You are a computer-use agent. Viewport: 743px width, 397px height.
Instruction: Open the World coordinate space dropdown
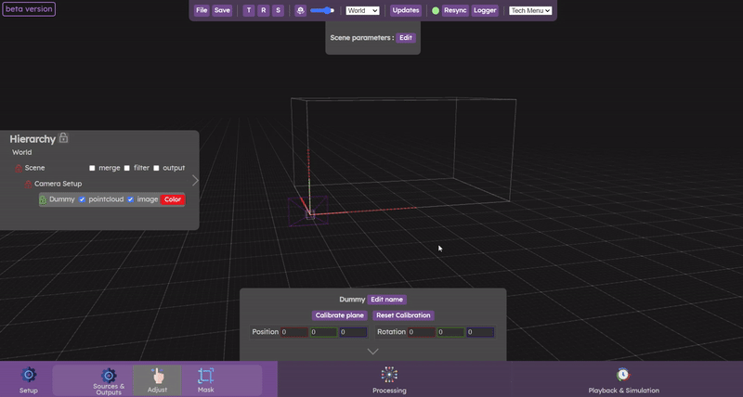pyautogui.click(x=362, y=10)
